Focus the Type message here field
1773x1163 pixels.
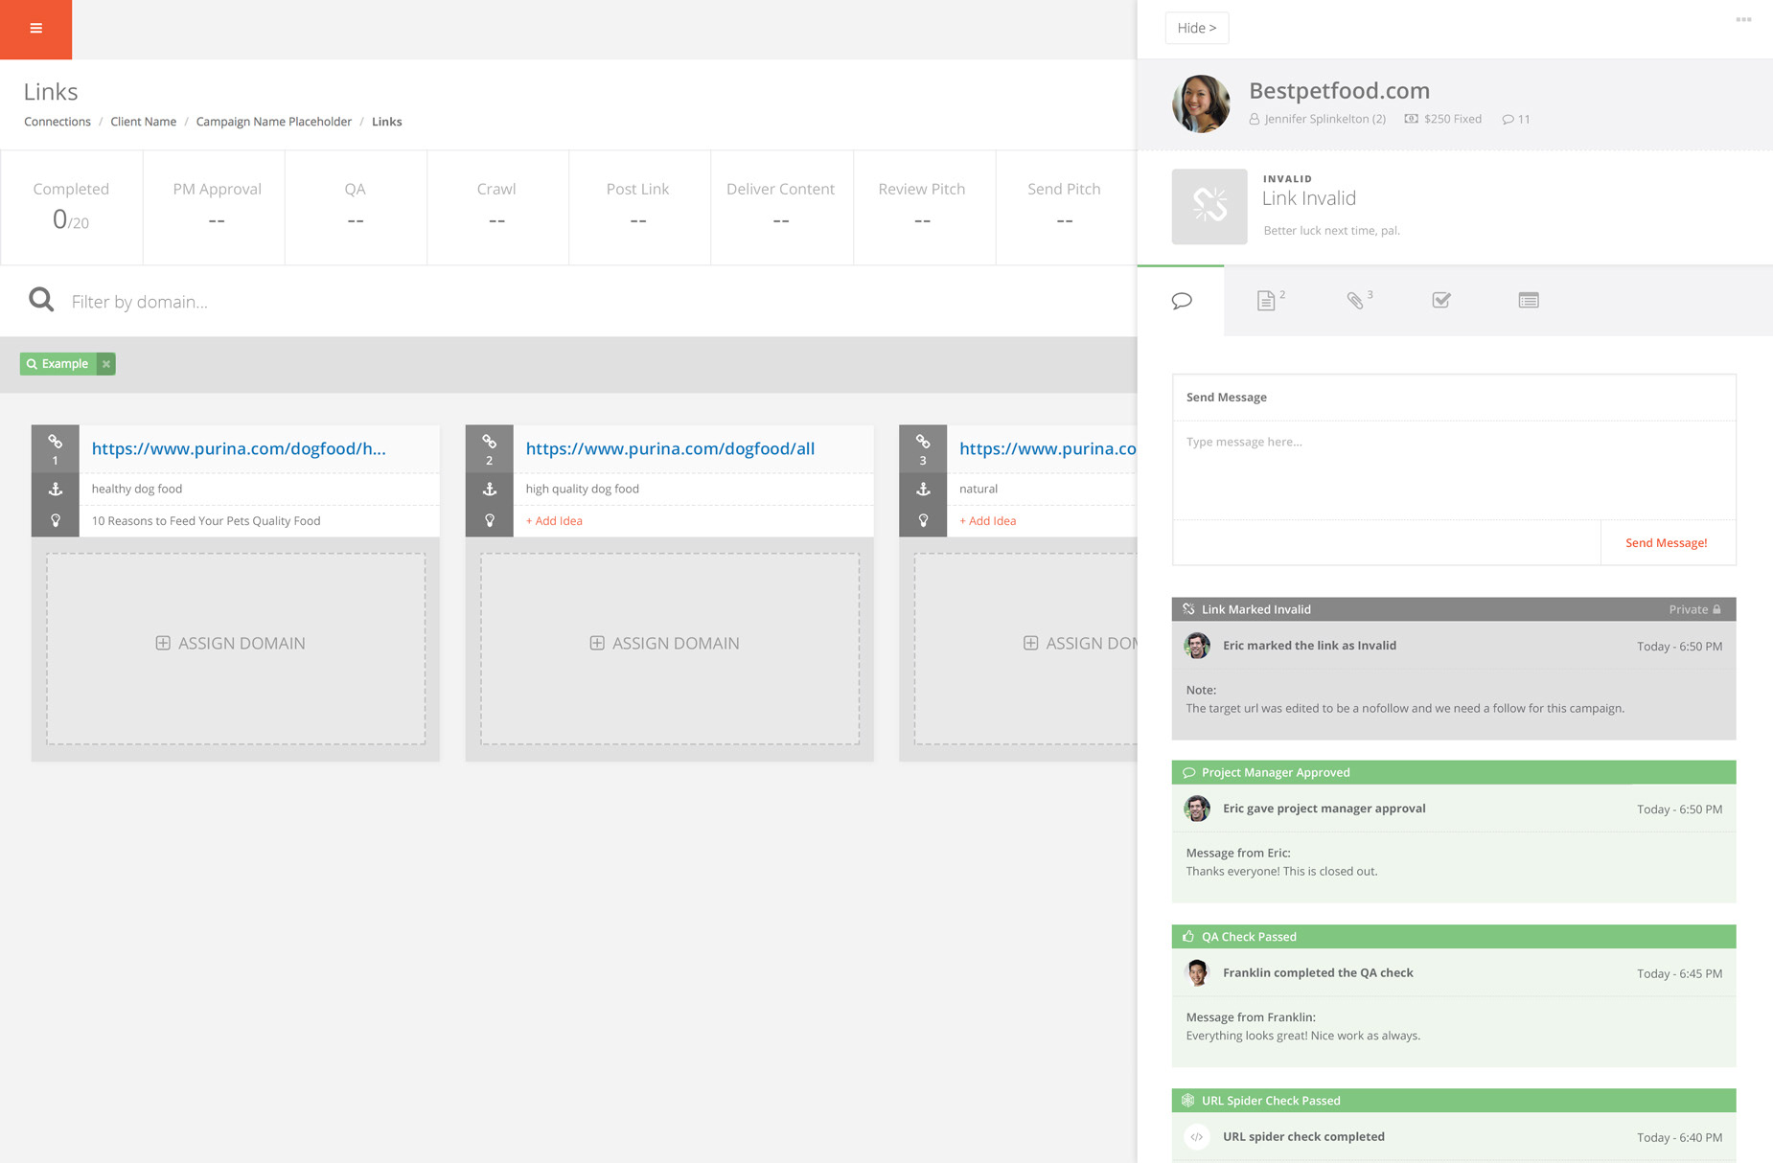coord(1454,470)
